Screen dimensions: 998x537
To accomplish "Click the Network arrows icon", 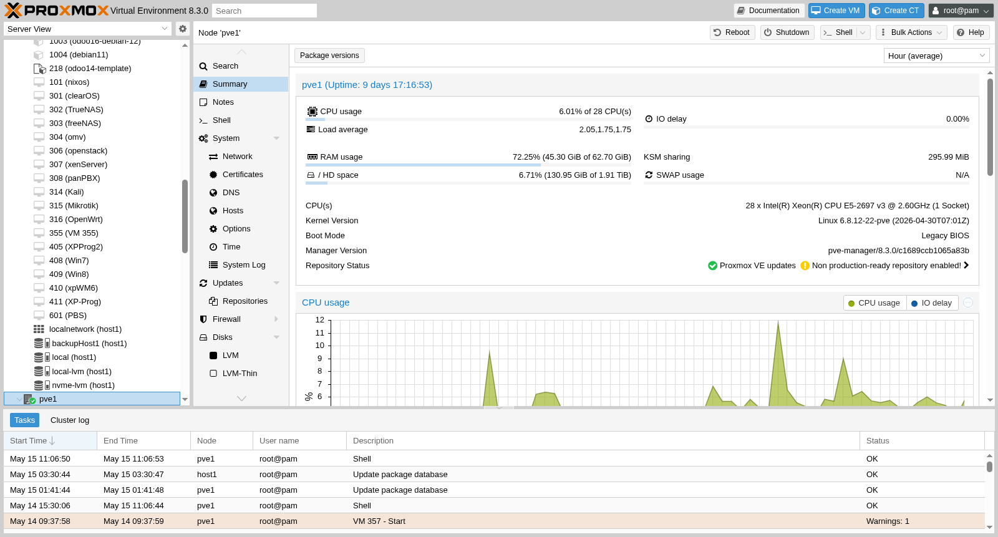I will (x=213, y=157).
